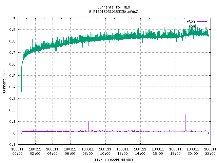Click the 'Current (A)' y-axis label
The width and height of the screenshot is (217, 163).
(4, 81)
